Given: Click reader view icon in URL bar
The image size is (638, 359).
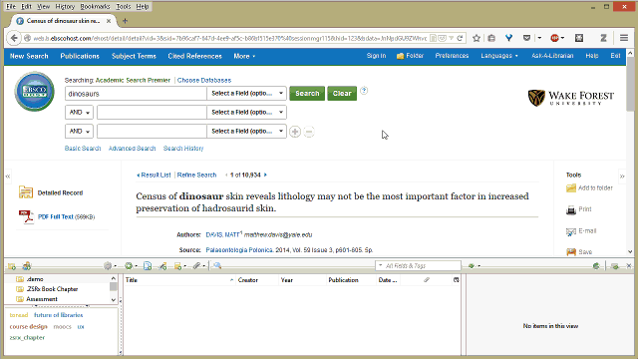Looking at the screenshot, I should click(x=433, y=38).
